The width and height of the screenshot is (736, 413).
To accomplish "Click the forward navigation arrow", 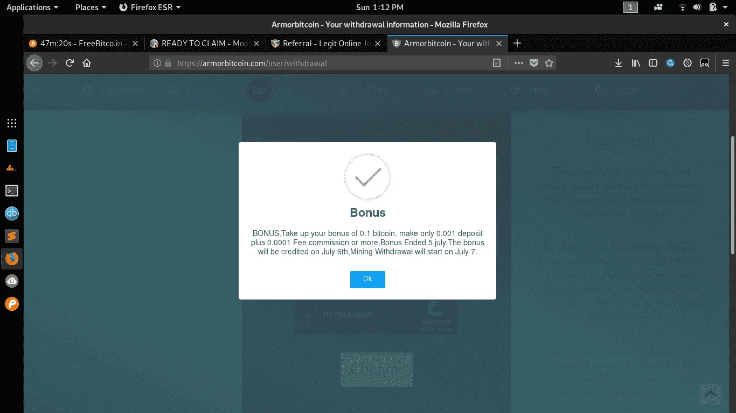I will (x=52, y=63).
